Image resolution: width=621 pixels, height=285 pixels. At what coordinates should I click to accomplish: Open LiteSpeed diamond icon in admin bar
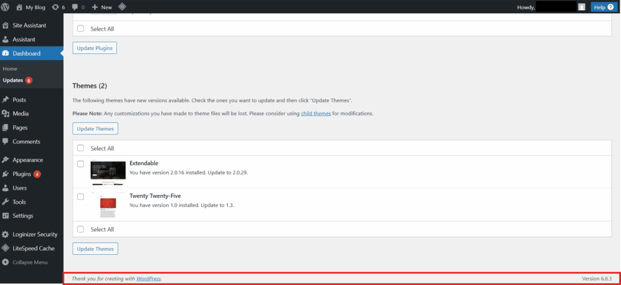tap(123, 7)
